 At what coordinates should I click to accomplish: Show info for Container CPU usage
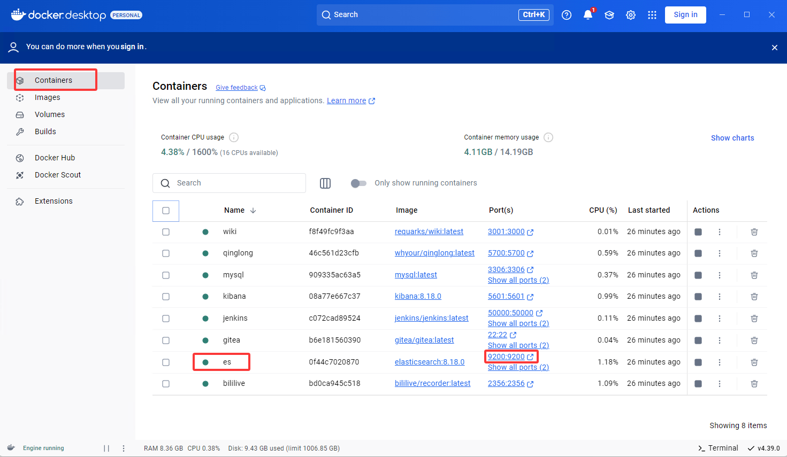(234, 137)
